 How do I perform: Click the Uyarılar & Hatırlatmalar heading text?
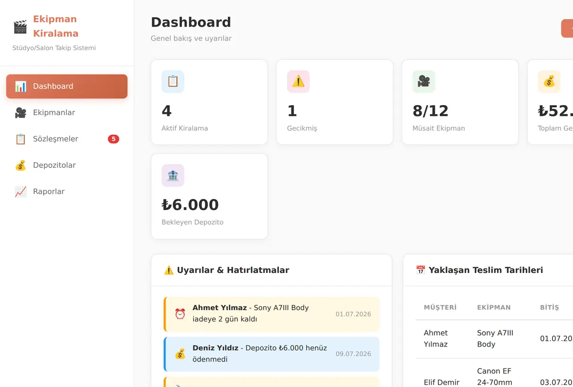[x=233, y=270]
